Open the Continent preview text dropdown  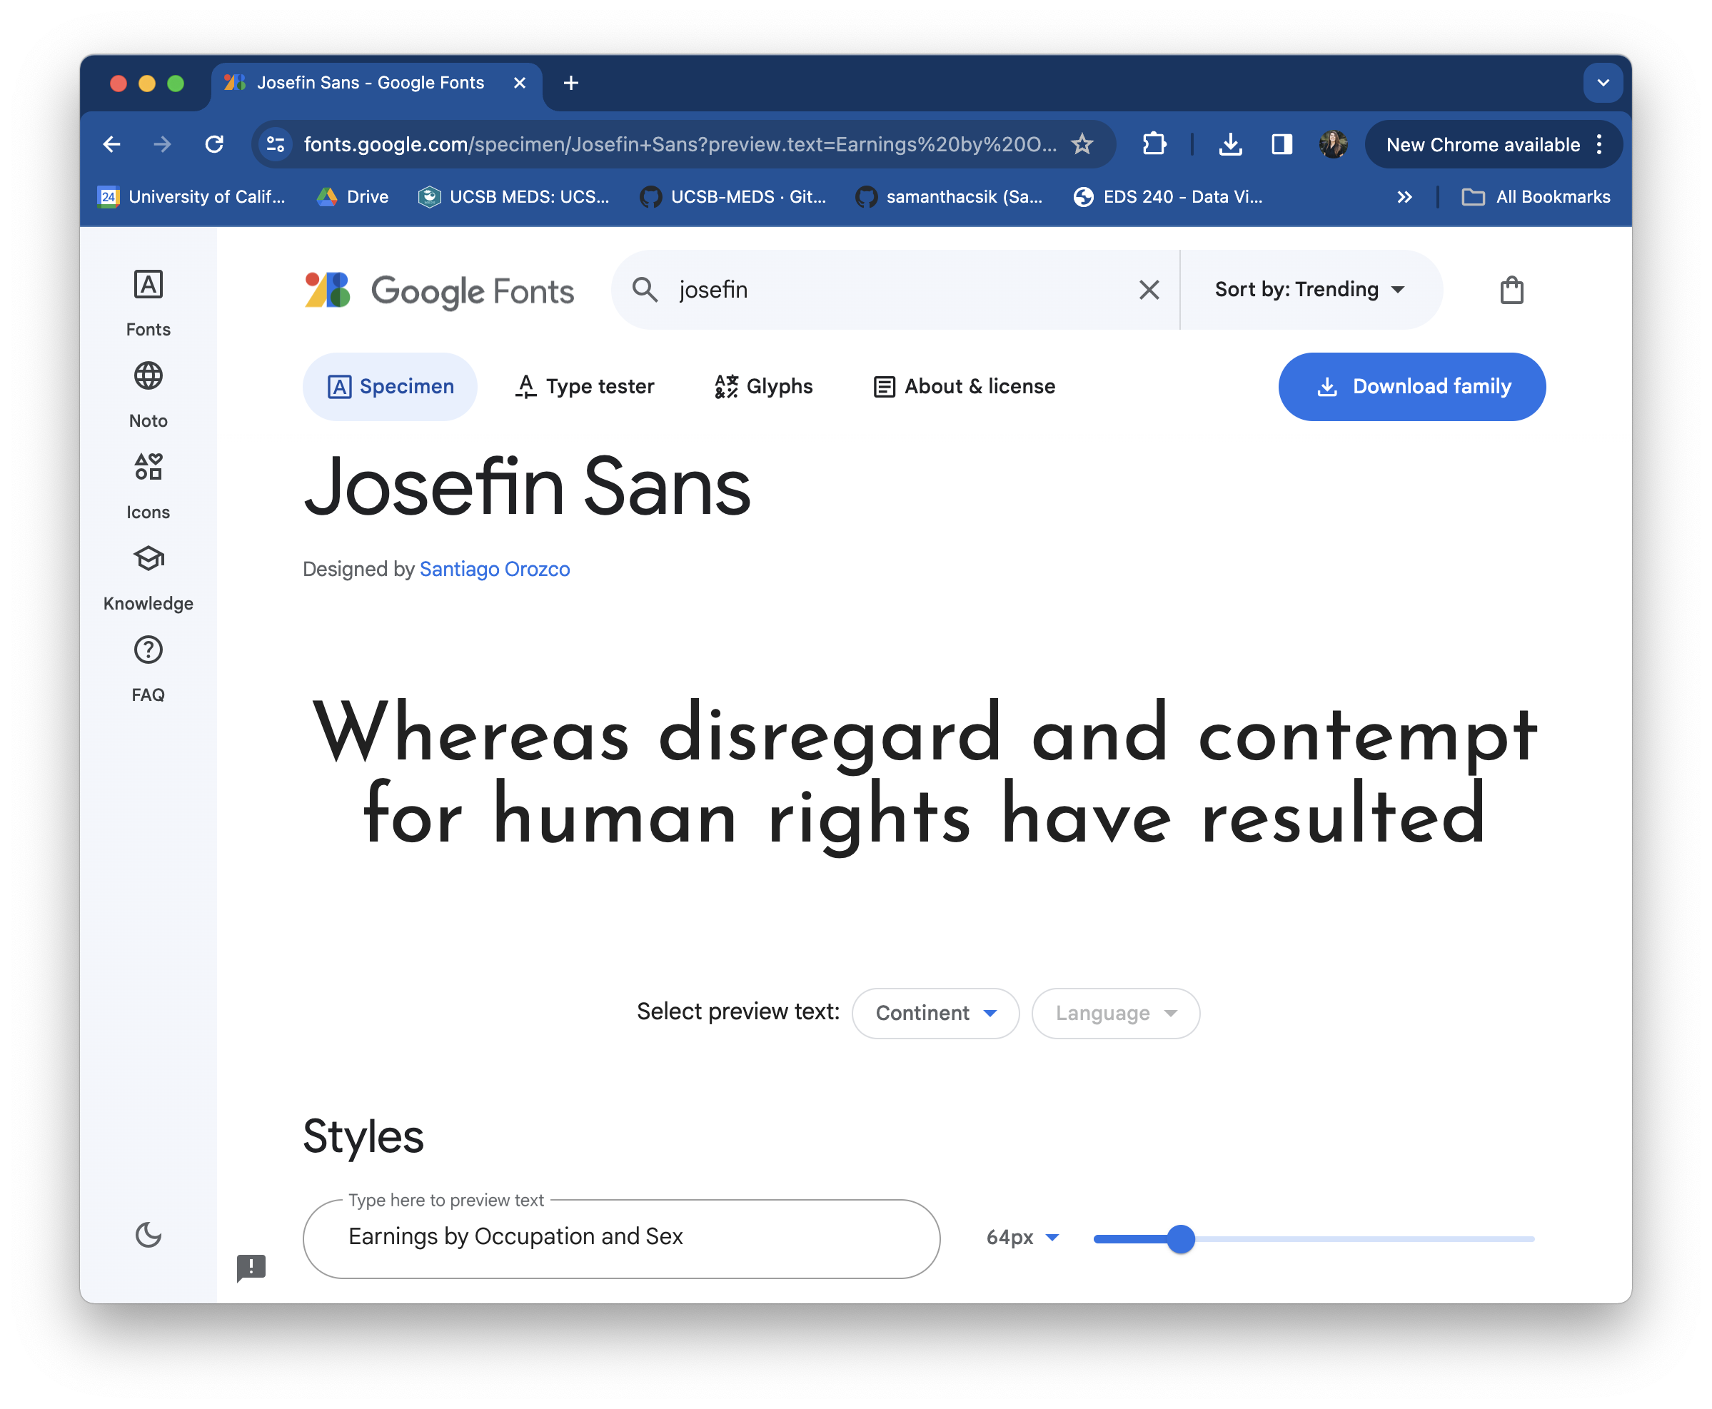935,1013
